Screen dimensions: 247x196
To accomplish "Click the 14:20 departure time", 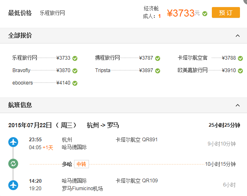I will point(35,181).
